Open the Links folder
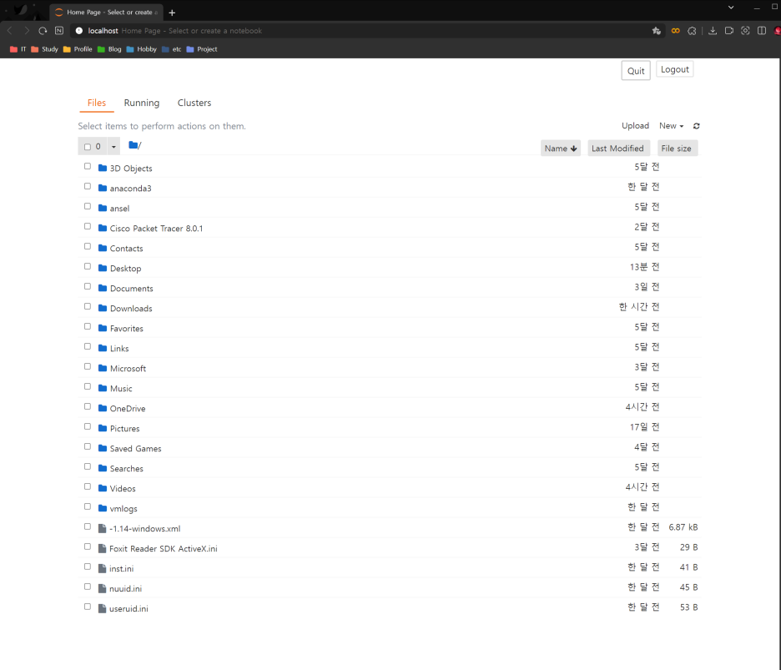Screen dimensions: 781x670 coord(119,349)
